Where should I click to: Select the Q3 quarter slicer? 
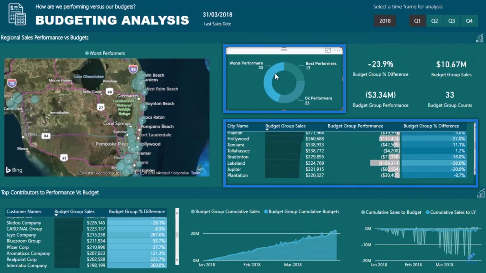tap(452, 21)
